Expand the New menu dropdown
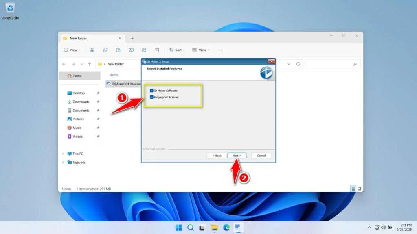The image size is (417, 234). tap(72, 50)
